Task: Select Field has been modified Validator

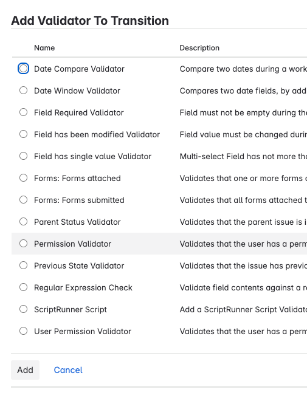Action: [x=24, y=134]
